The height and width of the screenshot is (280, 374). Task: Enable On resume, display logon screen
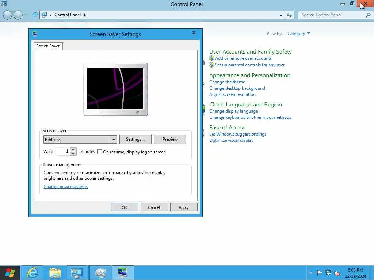click(x=99, y=152)
